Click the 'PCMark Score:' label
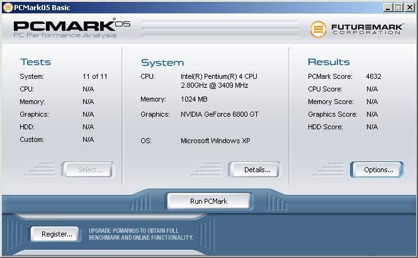 click(x=330, y=77)
